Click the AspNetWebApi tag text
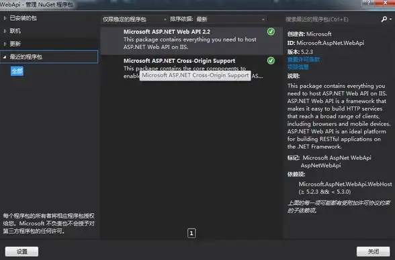Screen dimensions: 395x260 320,166
